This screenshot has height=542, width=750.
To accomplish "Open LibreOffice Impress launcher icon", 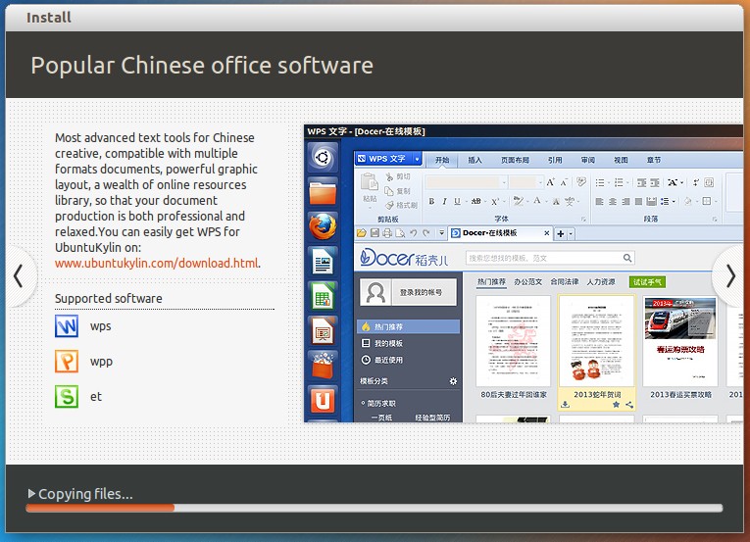I will click(x=323, y=331).
